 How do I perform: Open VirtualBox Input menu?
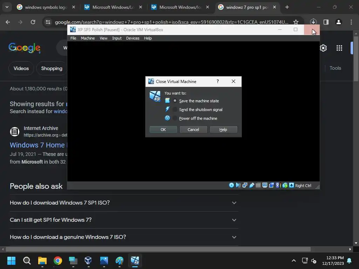tap(117, 38)
